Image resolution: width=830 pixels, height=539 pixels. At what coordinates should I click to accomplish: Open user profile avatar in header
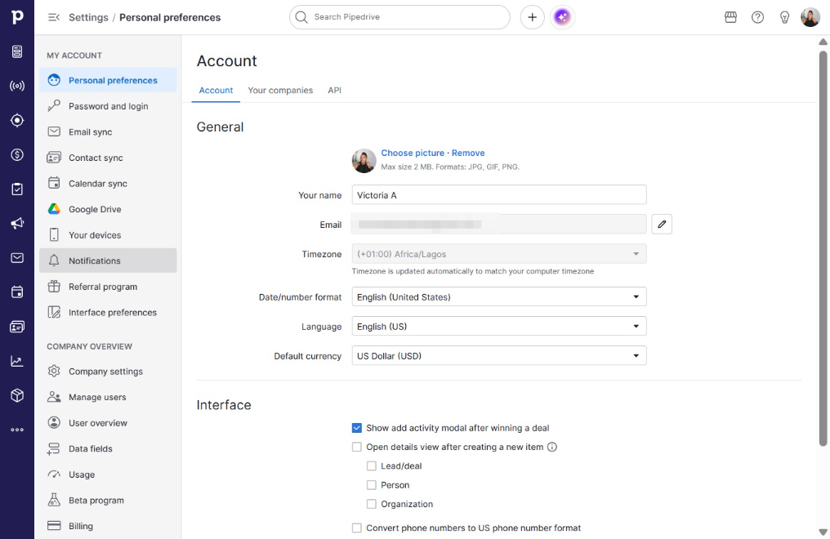(x=810, y=17)
